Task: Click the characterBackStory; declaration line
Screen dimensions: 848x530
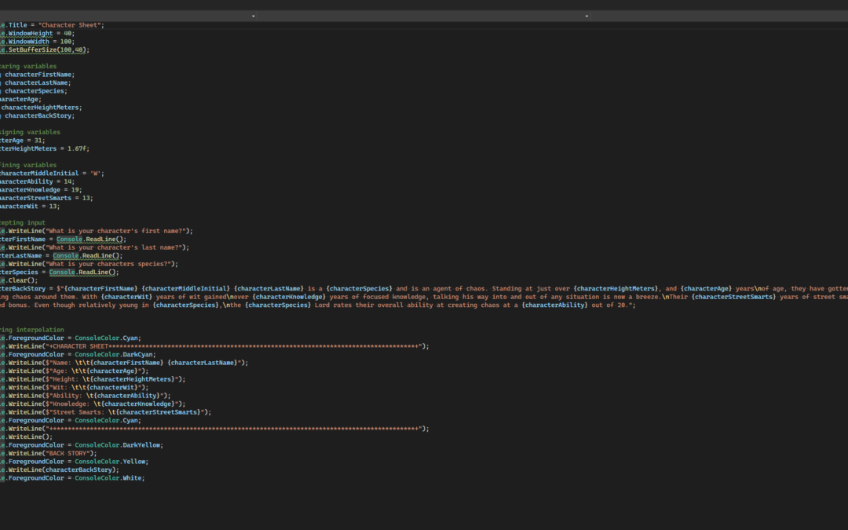Action: pos(38,115)
